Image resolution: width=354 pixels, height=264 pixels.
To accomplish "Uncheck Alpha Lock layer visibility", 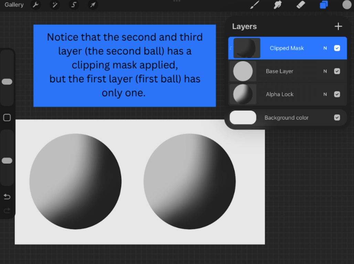I will click(337, 94).
